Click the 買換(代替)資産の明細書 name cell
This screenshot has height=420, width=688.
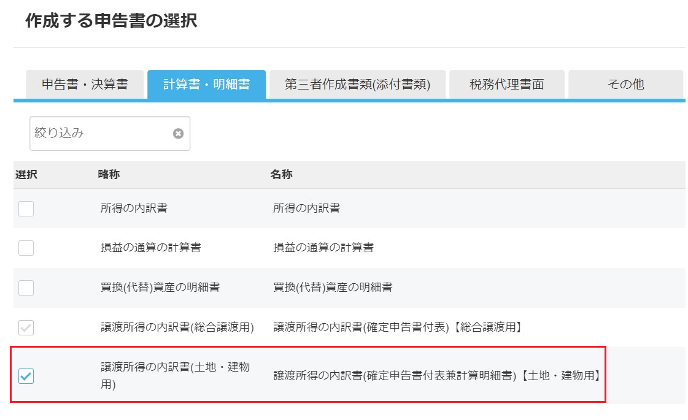tap(333, 288)
